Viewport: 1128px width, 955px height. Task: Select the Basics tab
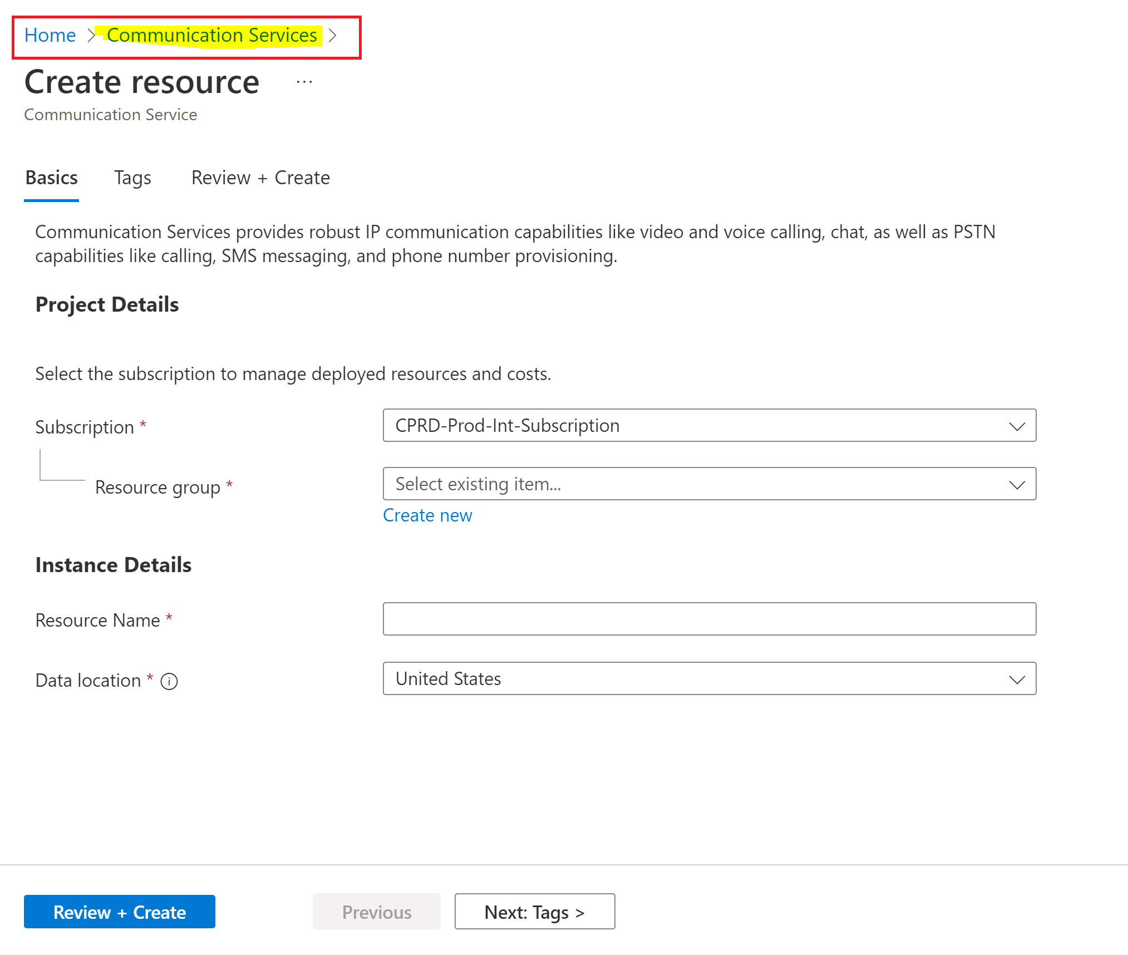point(51,178)
